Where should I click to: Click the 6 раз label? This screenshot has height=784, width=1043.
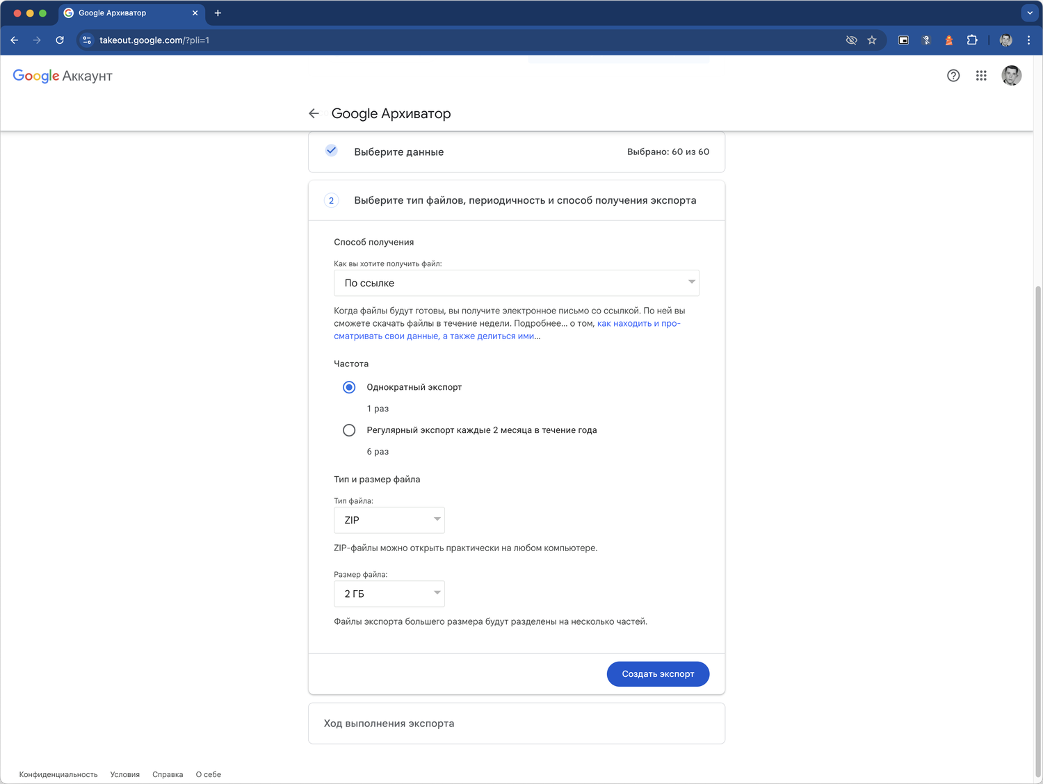coord(378,452)
